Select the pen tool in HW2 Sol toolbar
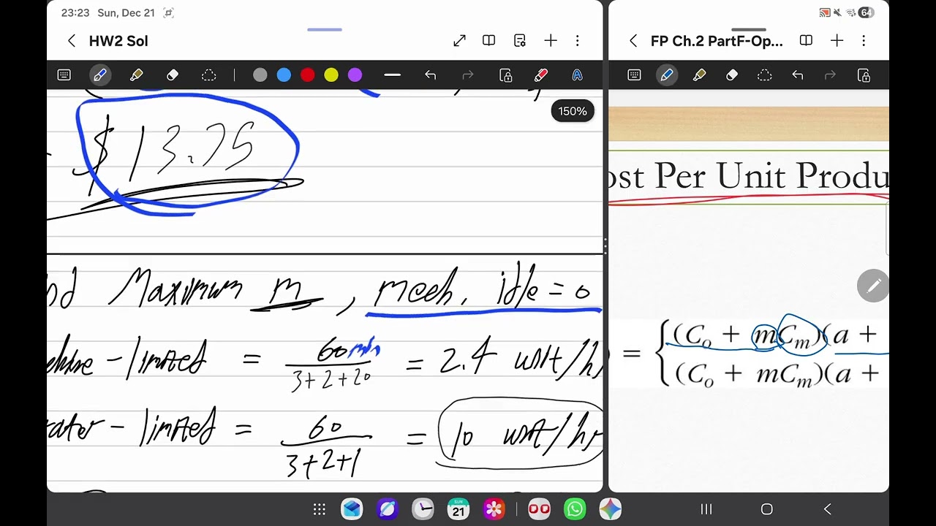 click(100, 75)
